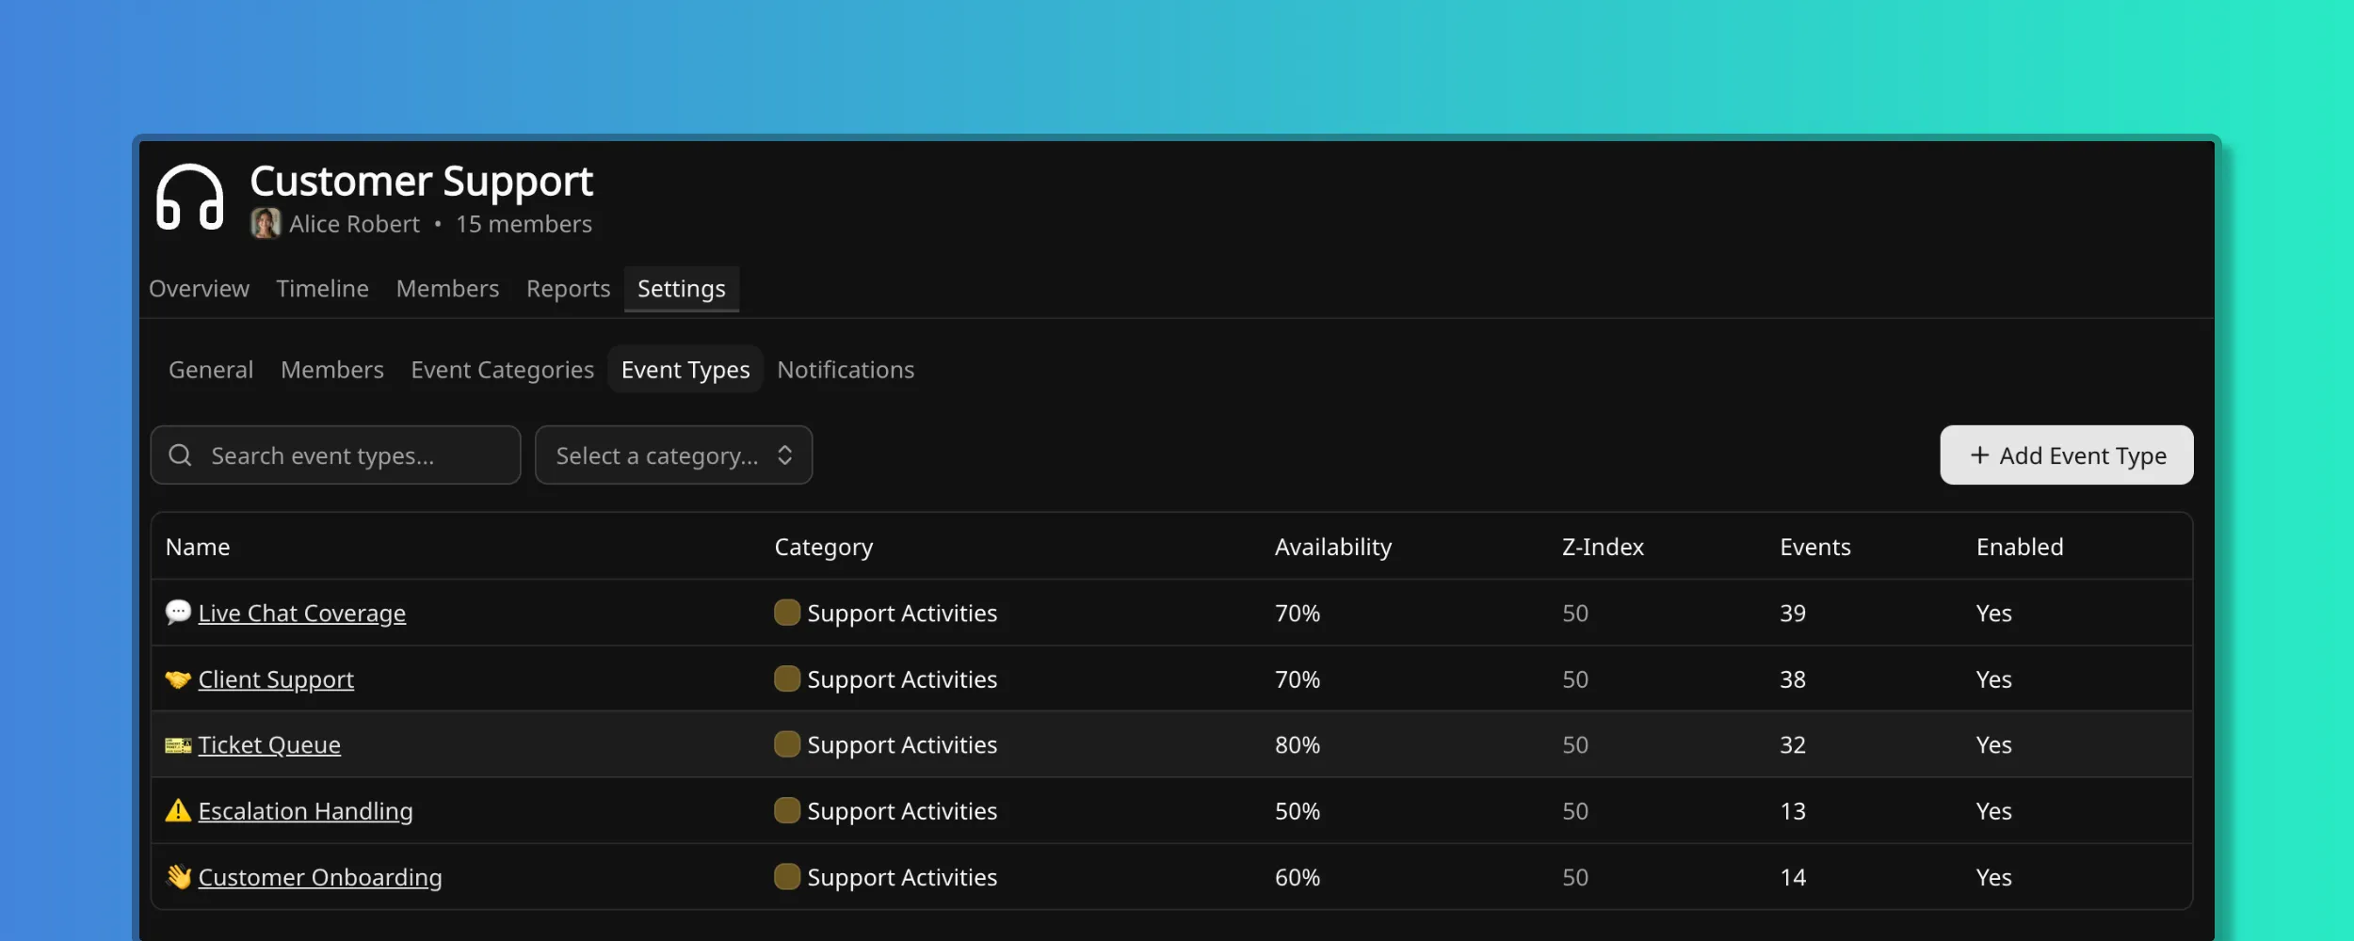The width and height of the screenshot is (2354, 941).
Task: Click the Add Event Type button
Action: [x=2067, y=455]
